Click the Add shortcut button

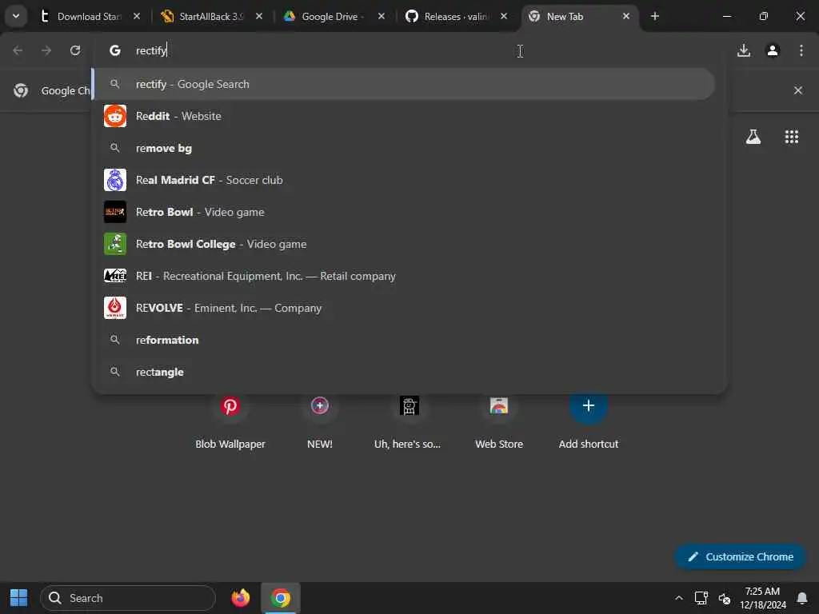[588, 421]
